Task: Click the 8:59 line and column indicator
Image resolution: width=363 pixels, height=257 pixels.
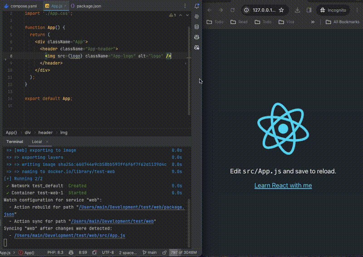Action: [83, 252]
